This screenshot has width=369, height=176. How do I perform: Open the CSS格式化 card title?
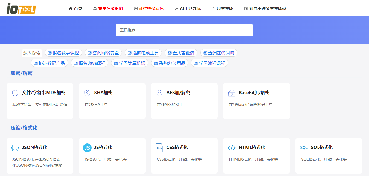177,148
